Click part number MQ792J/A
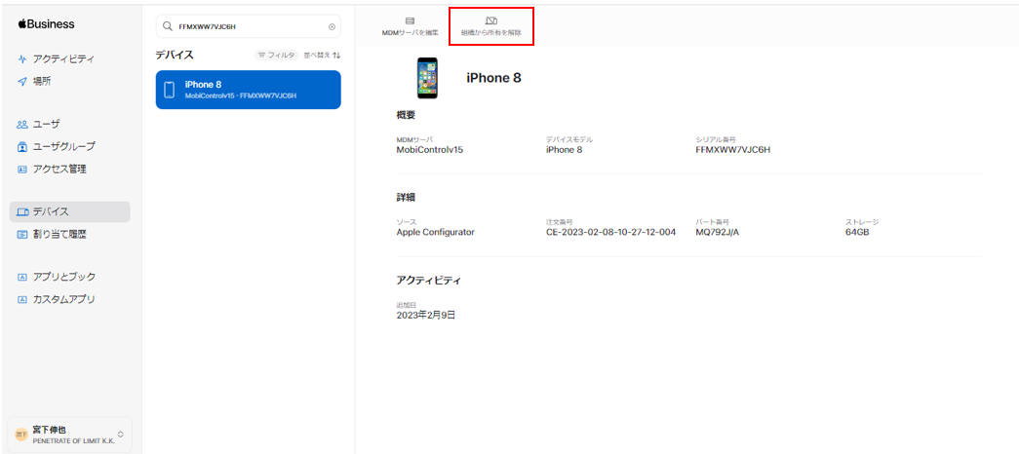Screen dimensions: 1019x454 [717, 232]
